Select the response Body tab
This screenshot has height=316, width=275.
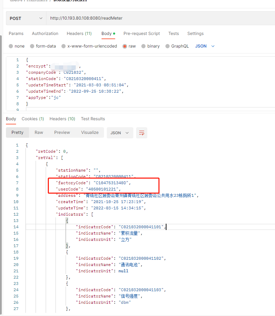11,119
